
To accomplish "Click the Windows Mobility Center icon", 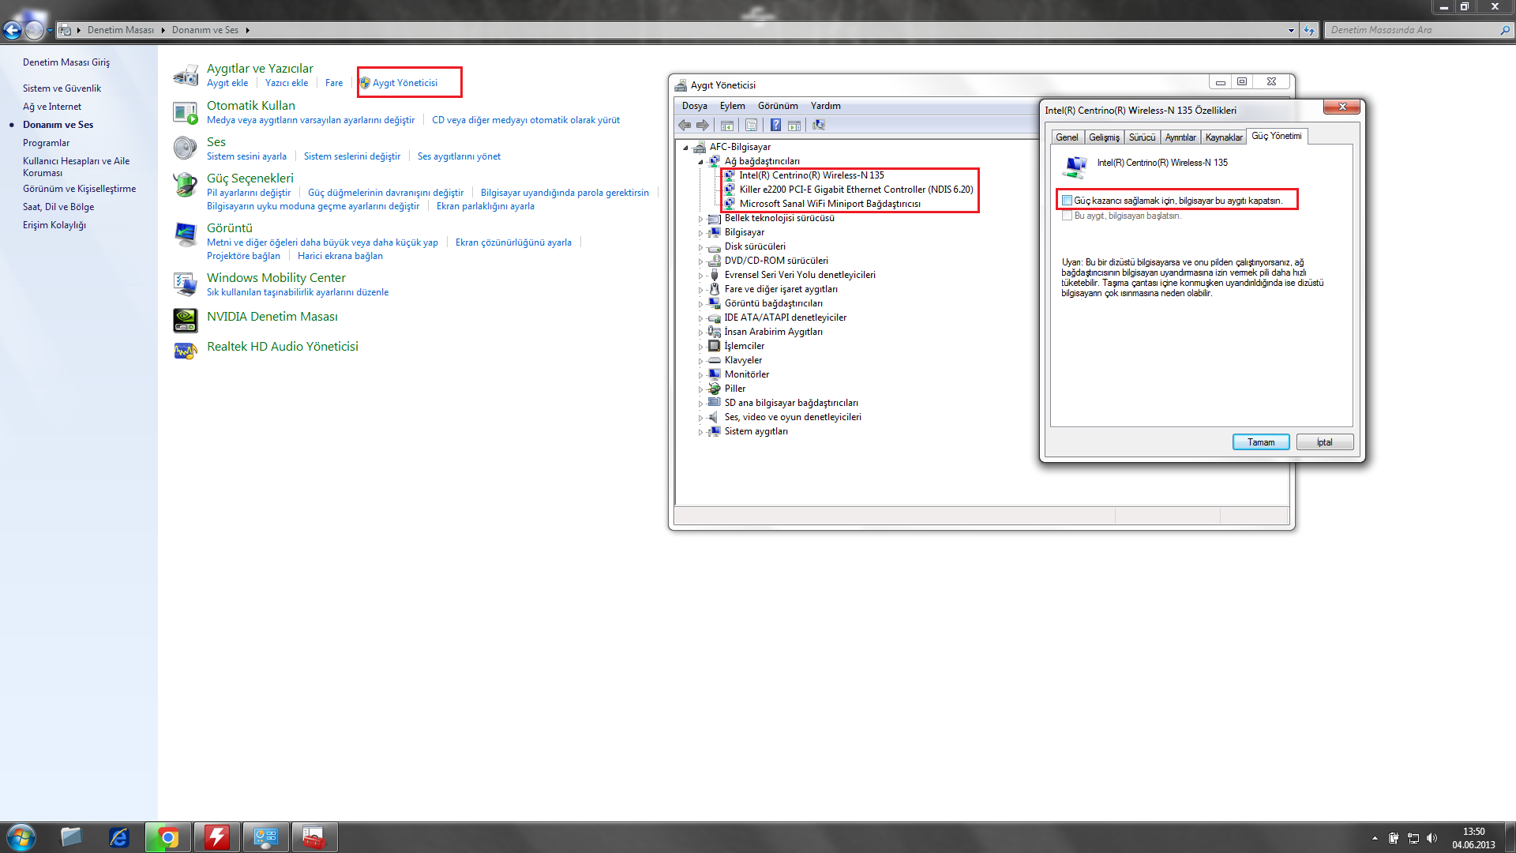I will 186,284.
